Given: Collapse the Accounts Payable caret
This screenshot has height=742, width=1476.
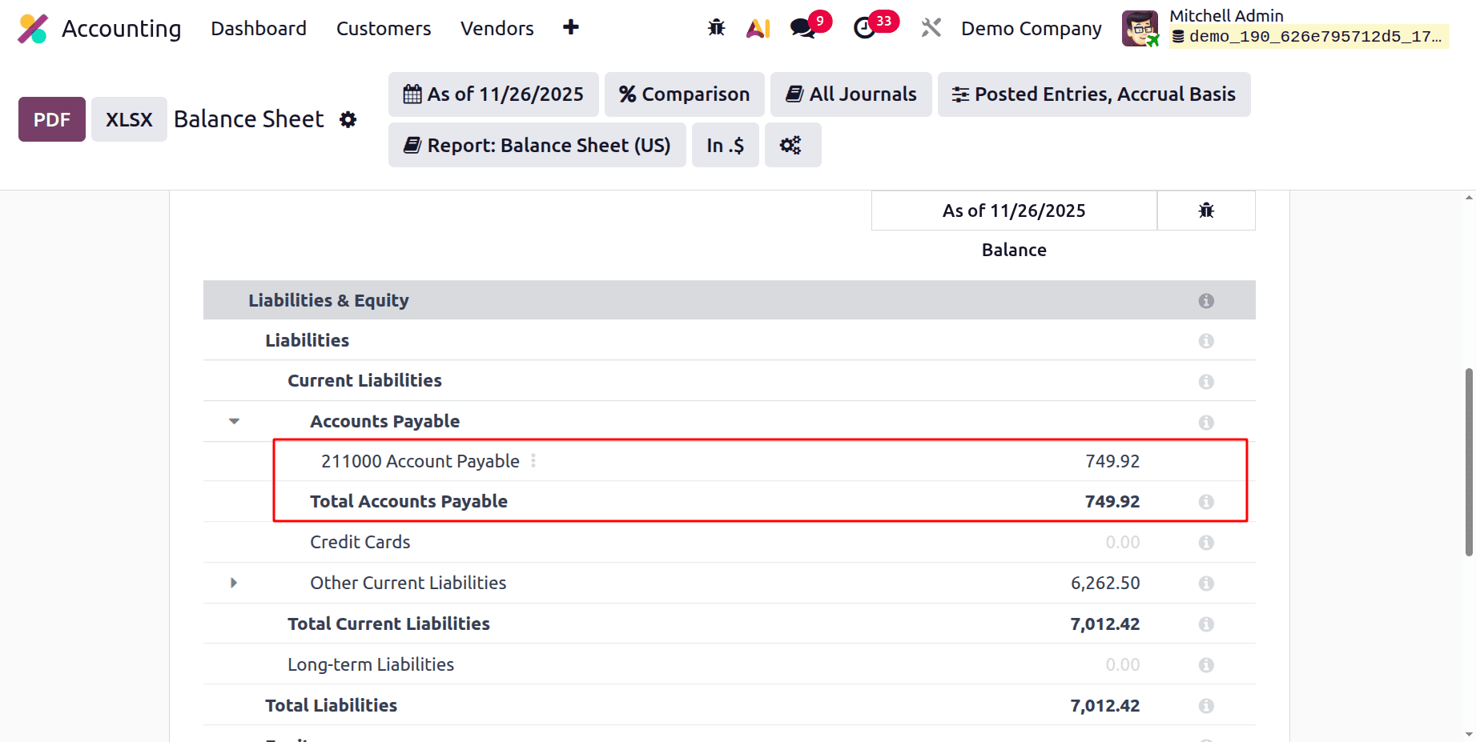Looking at the screenshot, I should point(234,421).
